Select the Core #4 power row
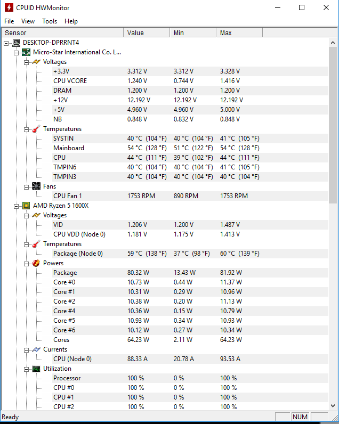Viewport: 339px width, 424px height. (x=190, y=311)
